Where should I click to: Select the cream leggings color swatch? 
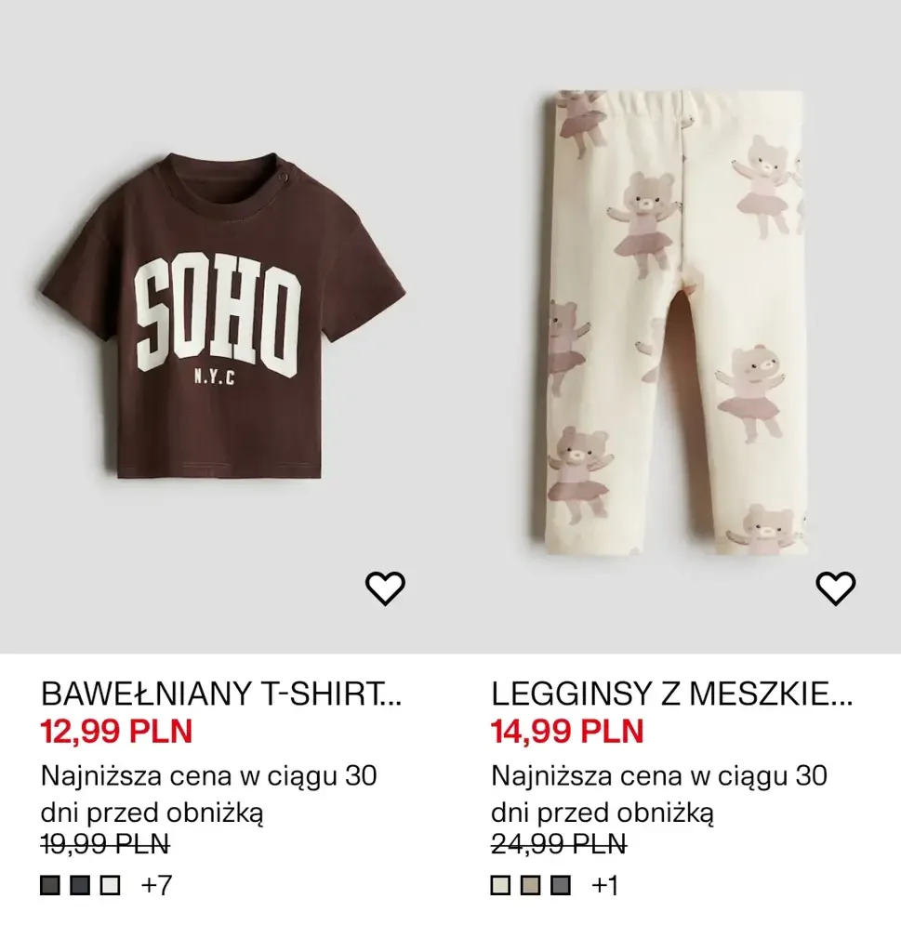[x=501, y=885]
